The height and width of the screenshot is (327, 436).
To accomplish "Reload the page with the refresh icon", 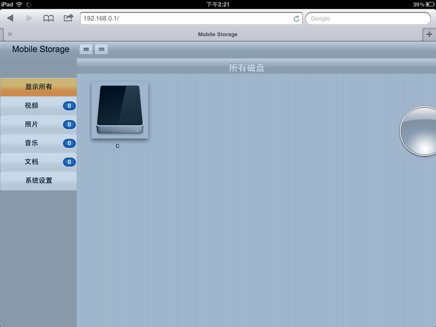I will click(296, 19).
